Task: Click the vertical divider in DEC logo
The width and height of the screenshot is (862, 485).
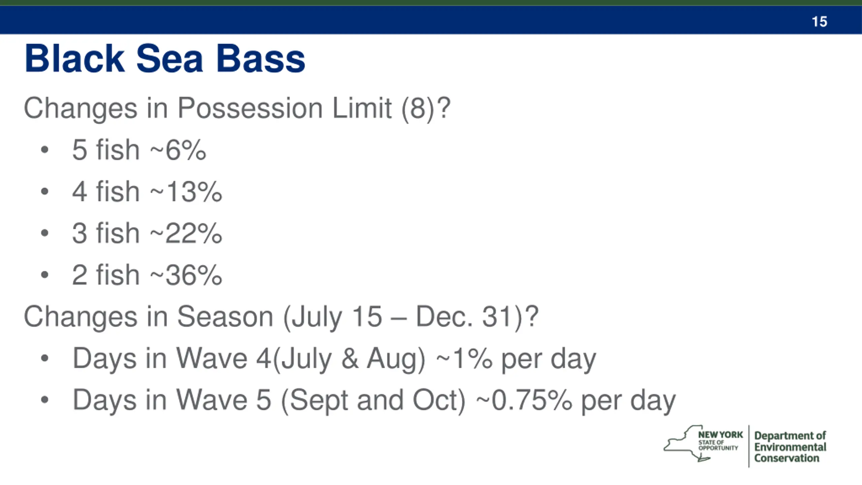Action: click(749, 446)
